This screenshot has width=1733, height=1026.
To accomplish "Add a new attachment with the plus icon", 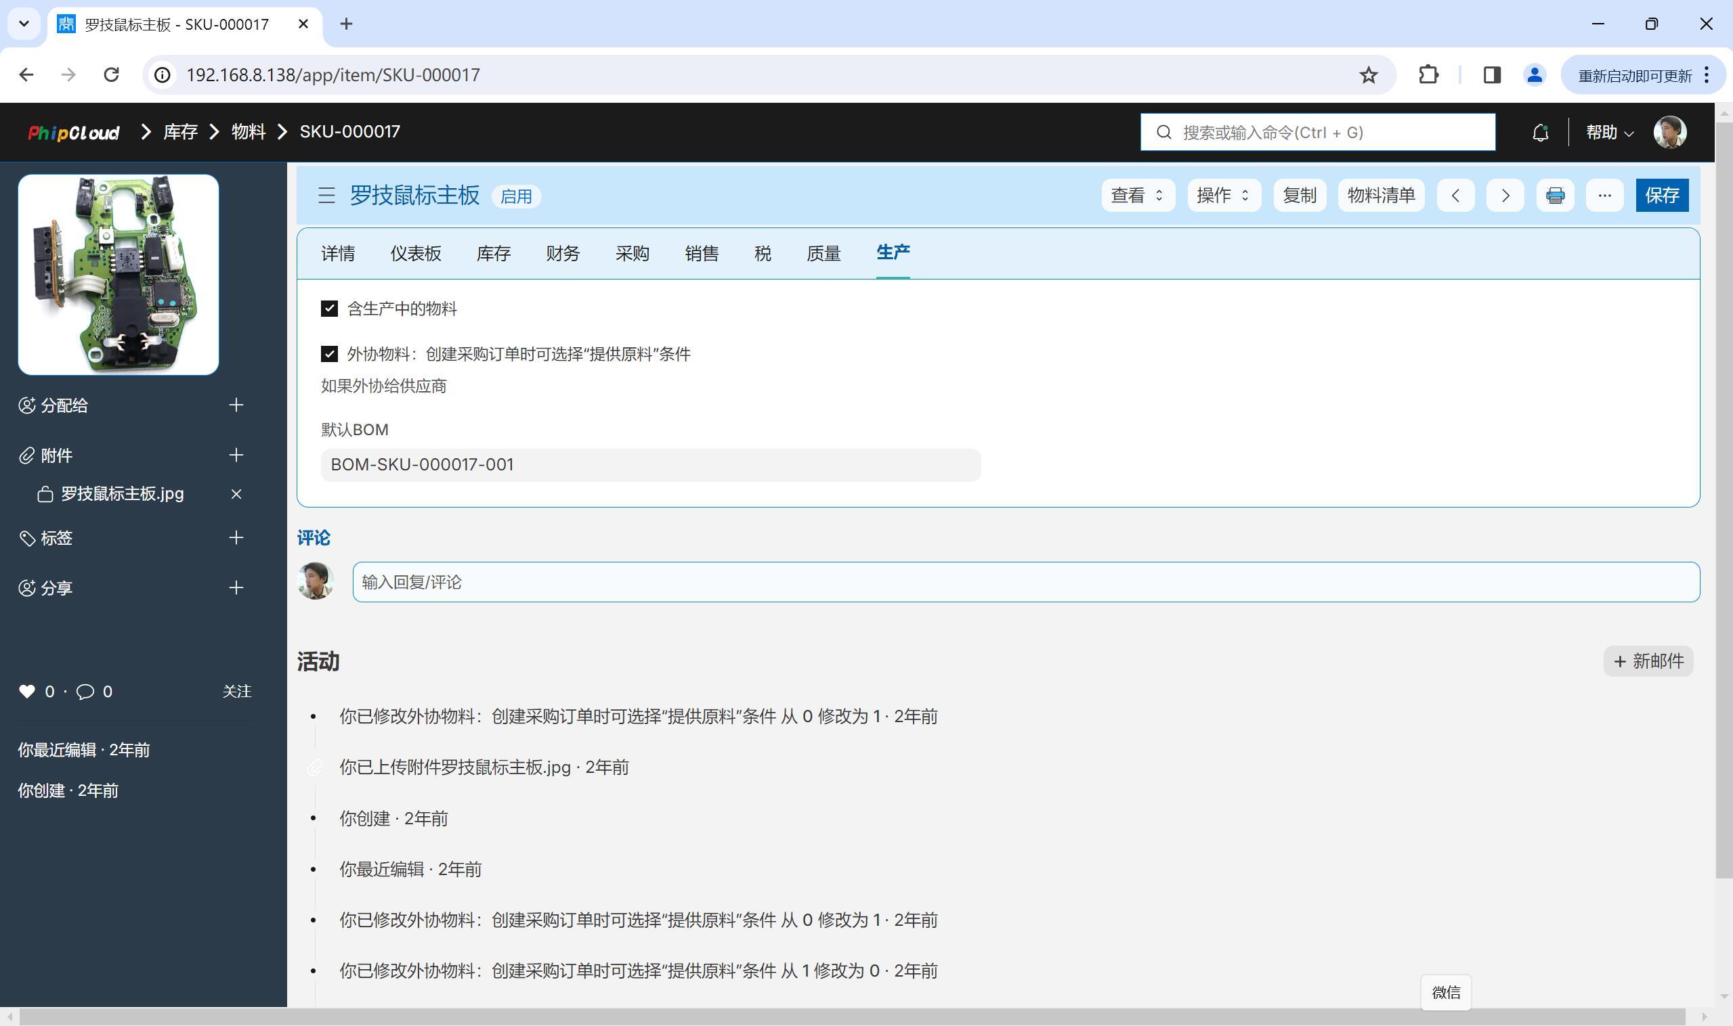I will coord(236,455).
